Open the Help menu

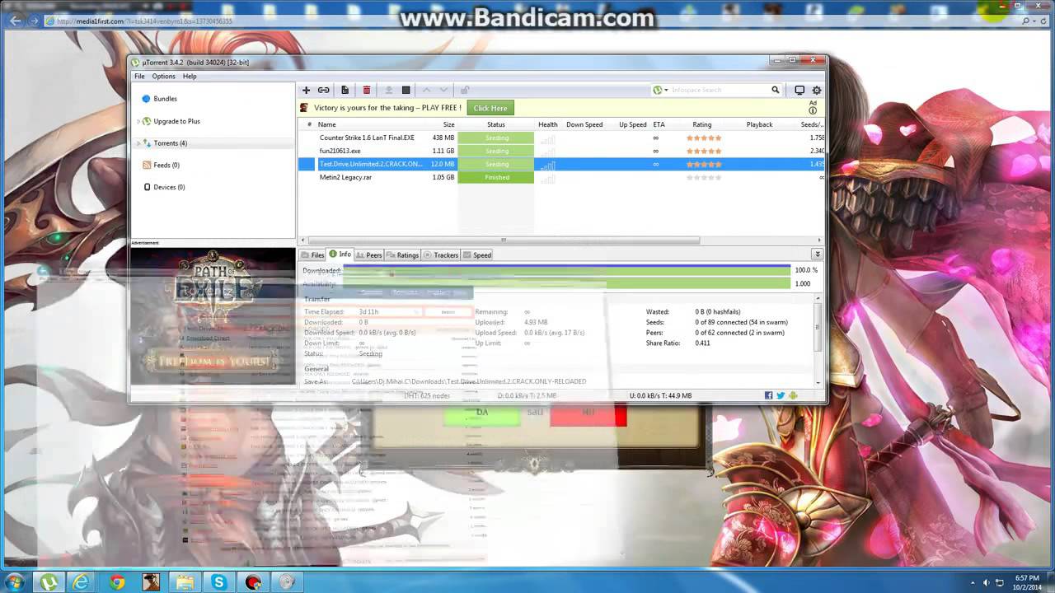pyautogui.click(x=190, y=76)
